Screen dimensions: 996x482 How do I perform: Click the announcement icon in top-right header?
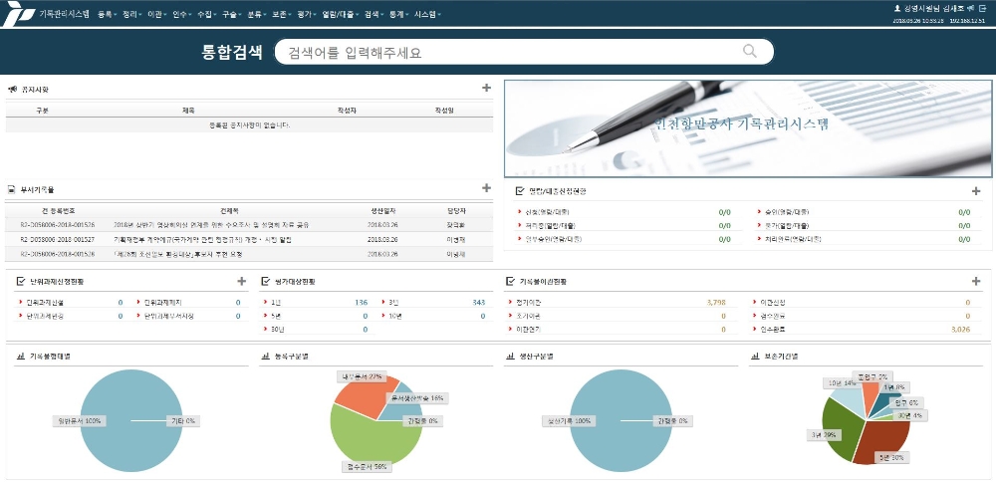(x=970, y=8)
